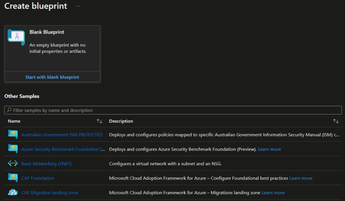Sort samples by the Name column arrows
345x201 pixels.
(x=99, y=121)
